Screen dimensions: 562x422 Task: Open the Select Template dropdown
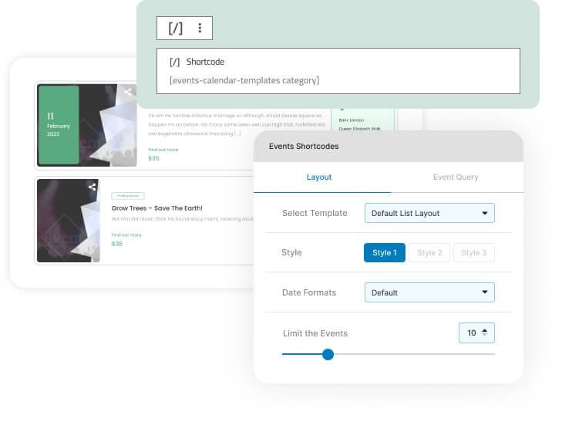click(429, 213)
